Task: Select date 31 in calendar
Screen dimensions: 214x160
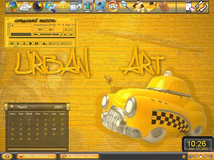Action: 37,139
